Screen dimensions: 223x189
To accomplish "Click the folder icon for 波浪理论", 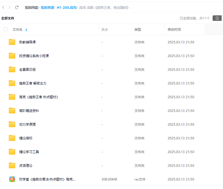I will (12, 165).
